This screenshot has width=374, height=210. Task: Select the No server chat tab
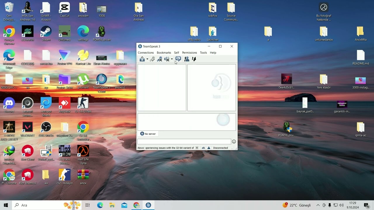pos(148,134)
